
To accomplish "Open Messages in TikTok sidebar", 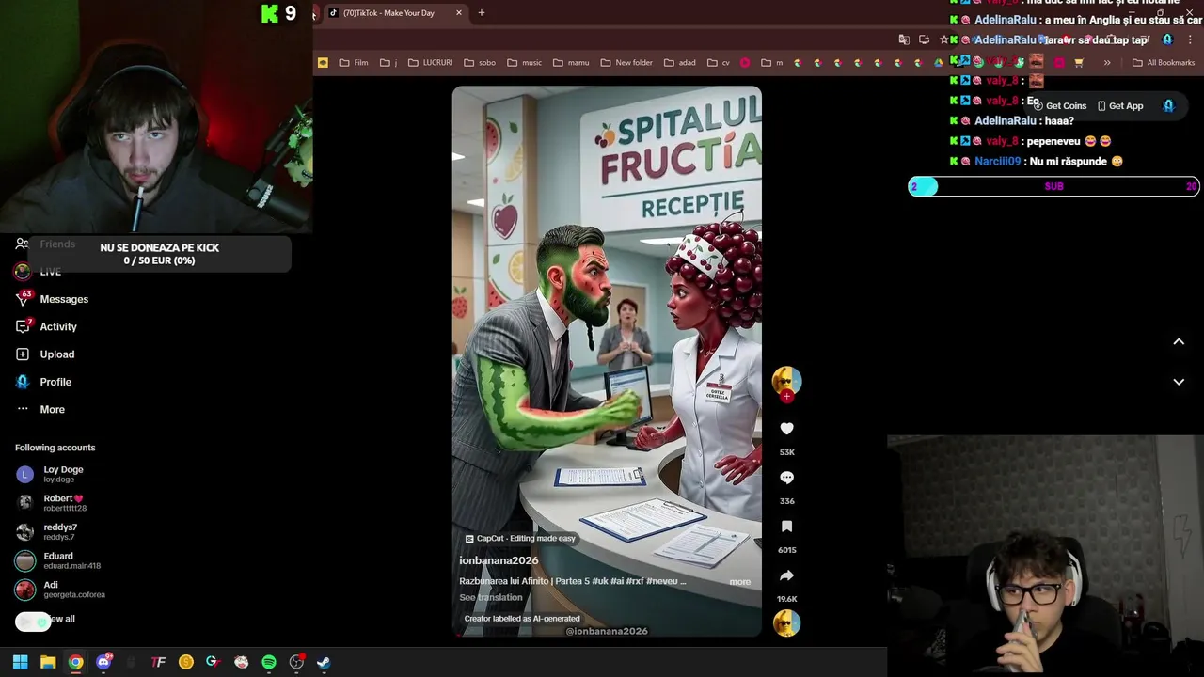I will pos(64,299).
